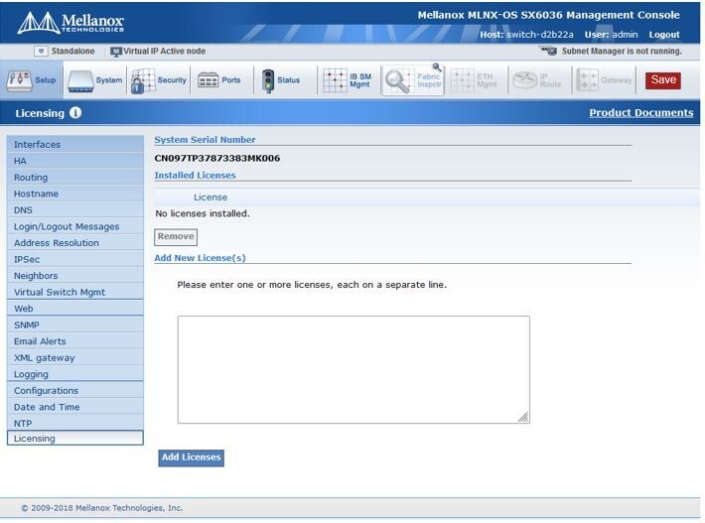
Task: Click the License column header
Action: click(x=210, y=197)
